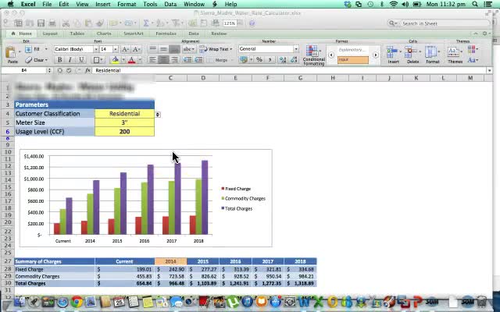Click the Decrease Indent icon
This screenshot has width=500, height=312.
[x=187, y=60]
